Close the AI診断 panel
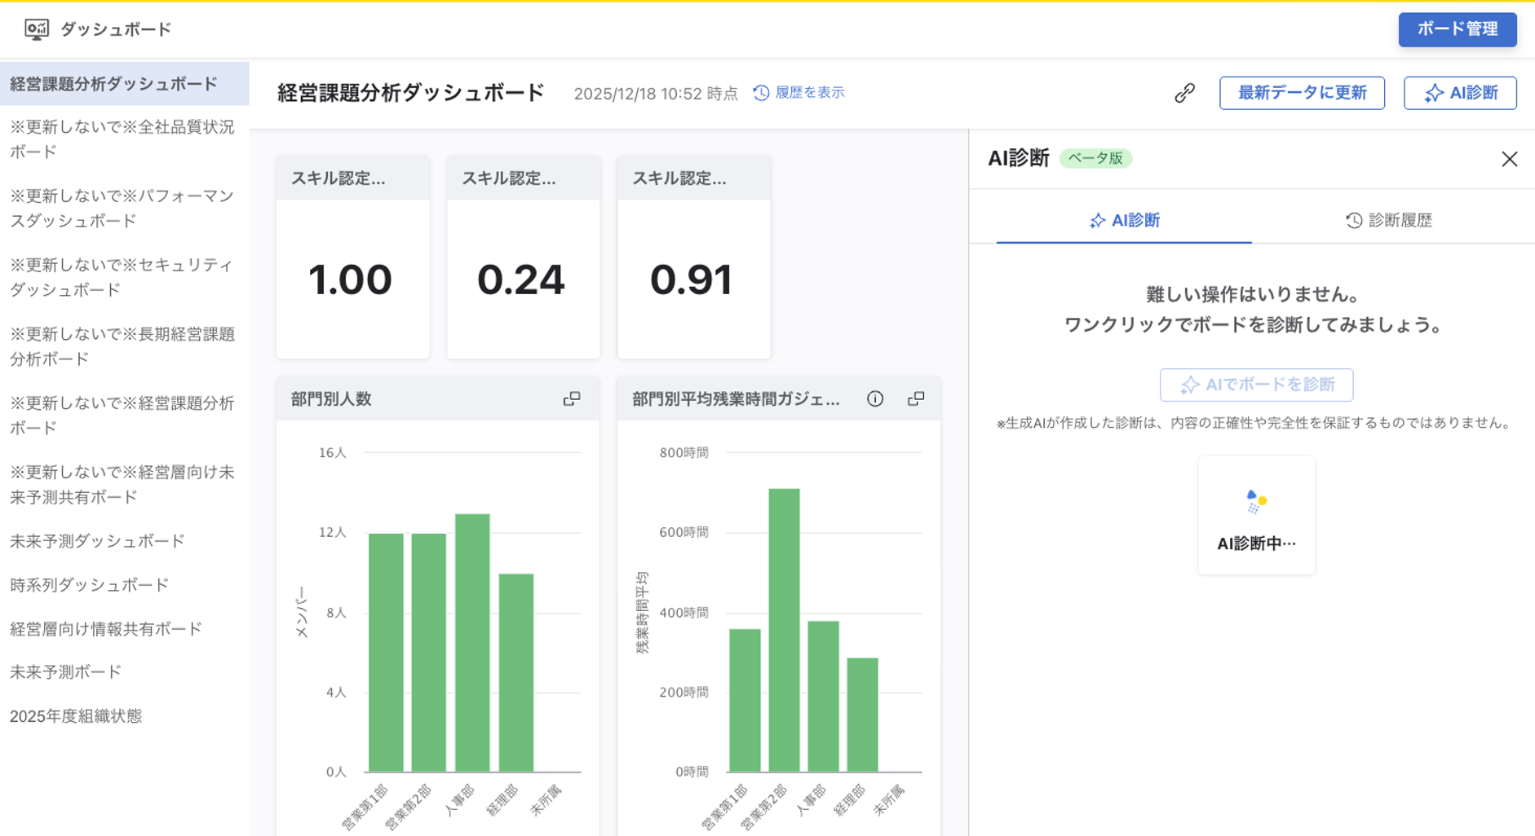The image size is (1535, 836). [x=1509, y=159]
